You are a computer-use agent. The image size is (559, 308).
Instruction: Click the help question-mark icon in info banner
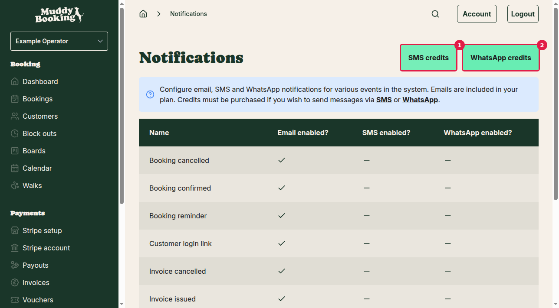[150, 94]
